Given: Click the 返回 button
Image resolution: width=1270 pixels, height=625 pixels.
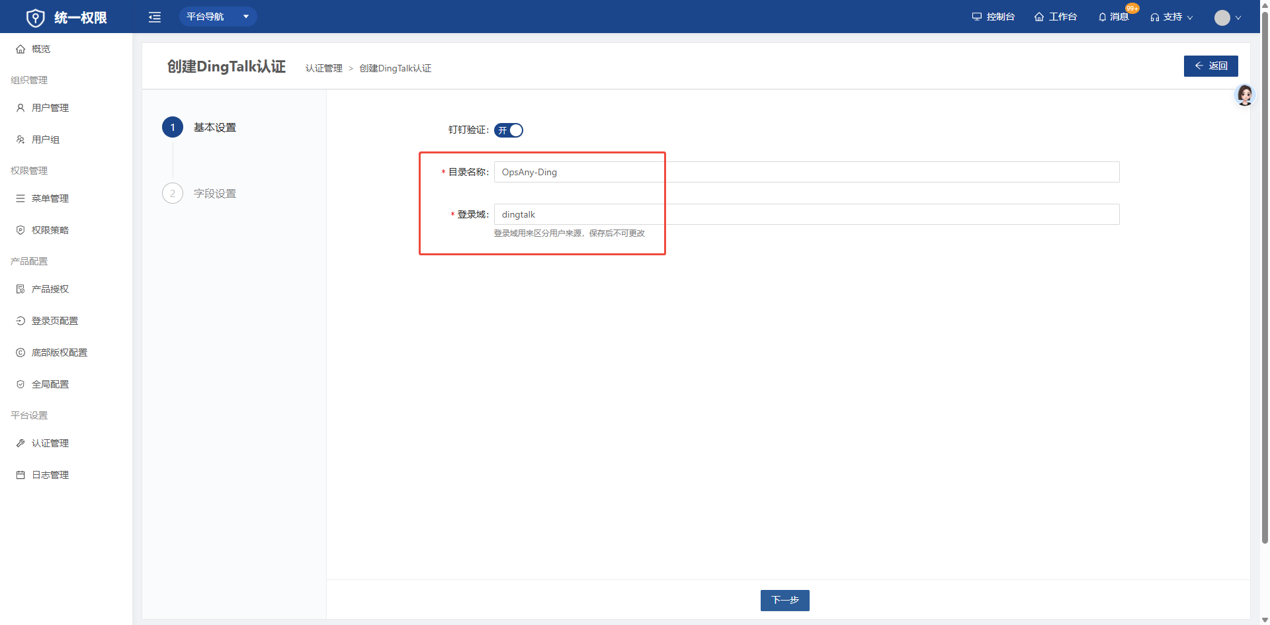Looking at the screenshot, I should click(1210, 66).
